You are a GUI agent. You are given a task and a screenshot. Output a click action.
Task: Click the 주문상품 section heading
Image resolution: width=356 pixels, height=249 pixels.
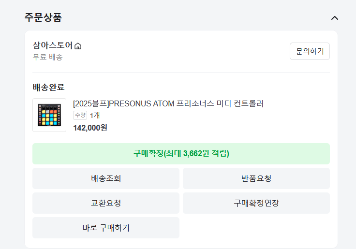point(43,17)
